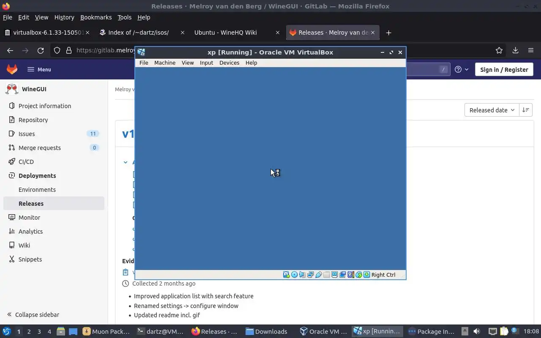Image resolution: width=541 pixels, height=338 pixels.
Task: Click the CPU virtualization icon in VirtualBox status bar
Action: (x=351, y=275)
